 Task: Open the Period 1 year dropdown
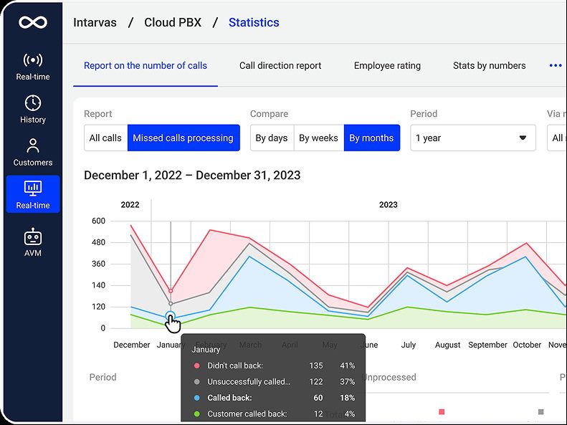473,138
